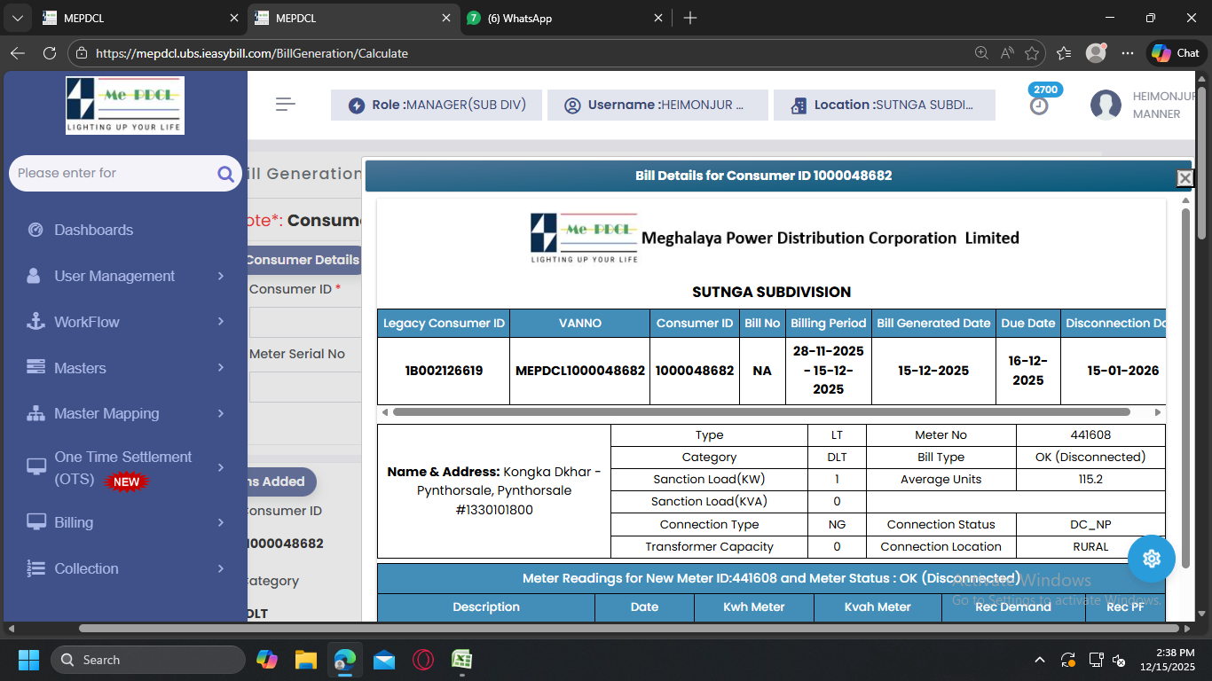Click the hamburger menu icon in header

pyautogui.click(x=285, y=105)
